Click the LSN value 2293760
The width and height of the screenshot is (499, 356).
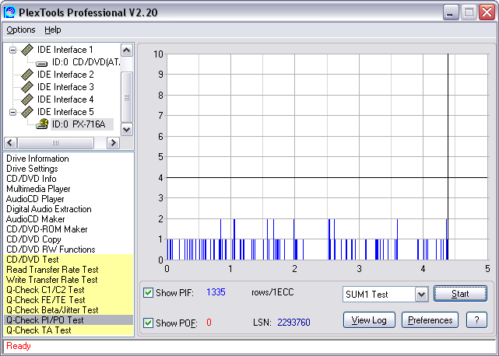coord(293,323)
